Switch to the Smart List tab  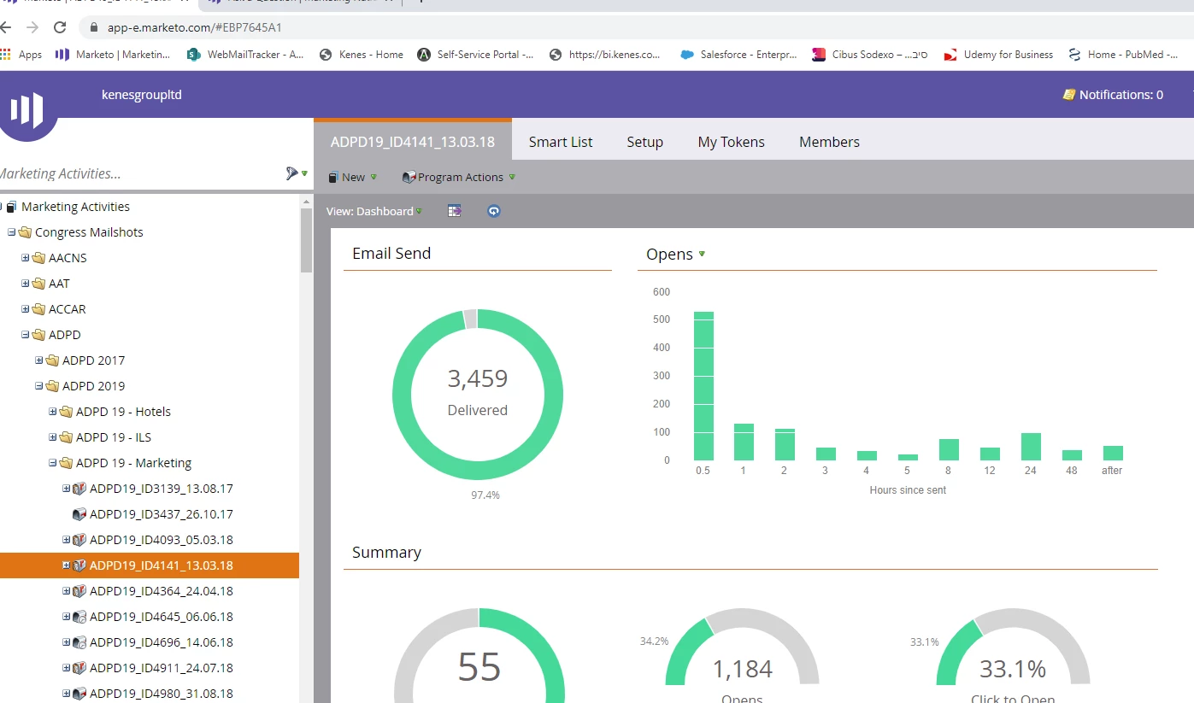561,142
